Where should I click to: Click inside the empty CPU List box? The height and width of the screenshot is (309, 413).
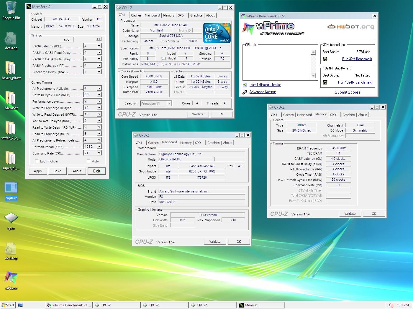click(x=277, y=64)
